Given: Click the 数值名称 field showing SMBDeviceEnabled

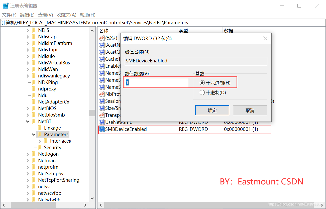Looking at the screenshot, I should pos(196,61).
